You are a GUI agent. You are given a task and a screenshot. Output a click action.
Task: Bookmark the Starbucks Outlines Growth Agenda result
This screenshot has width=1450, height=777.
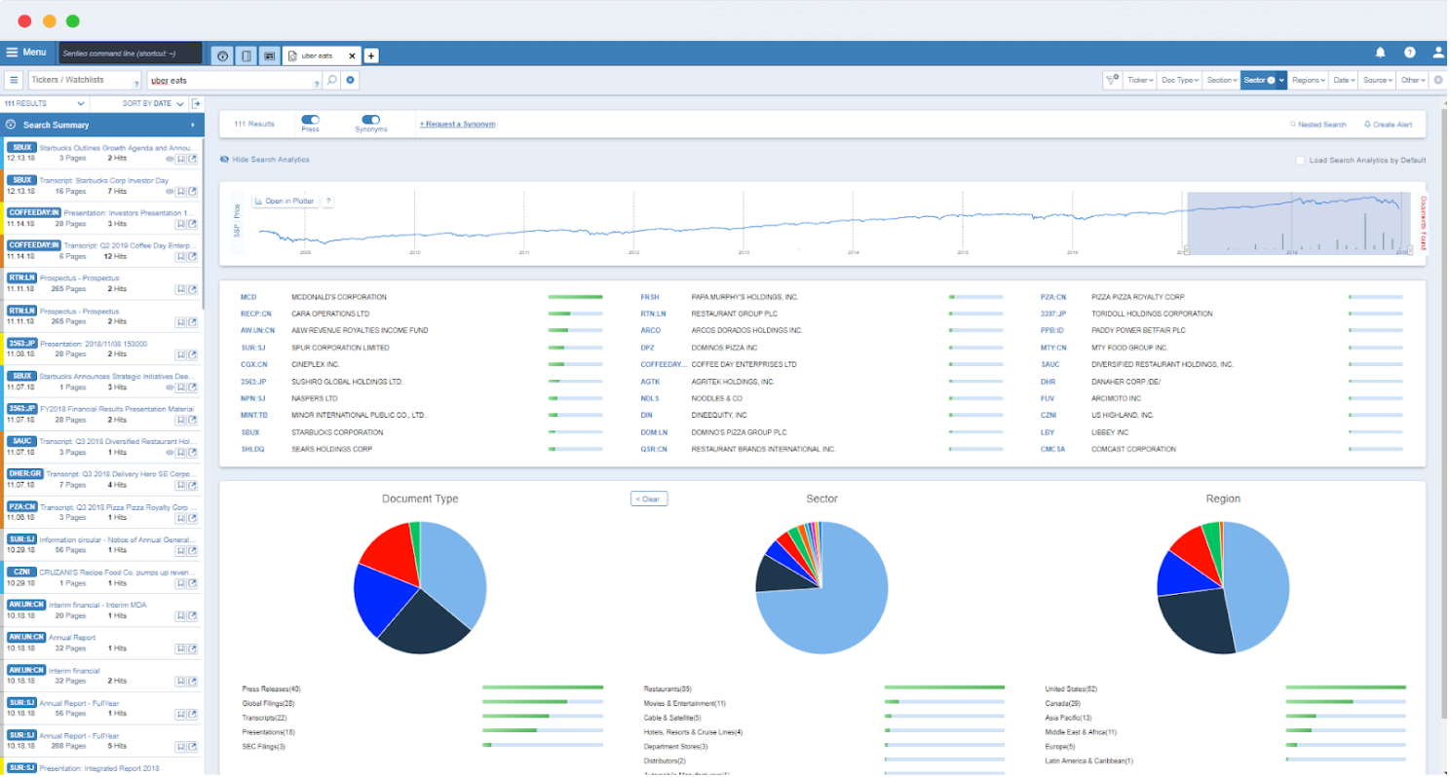coord(181,158)
